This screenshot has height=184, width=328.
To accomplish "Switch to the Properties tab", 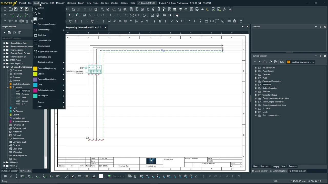I will pos(25,171).
